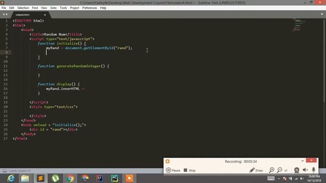The height and width of the screenshot is (183, 326).
Task: Open network signal tray icon
Action: (296, 178)
